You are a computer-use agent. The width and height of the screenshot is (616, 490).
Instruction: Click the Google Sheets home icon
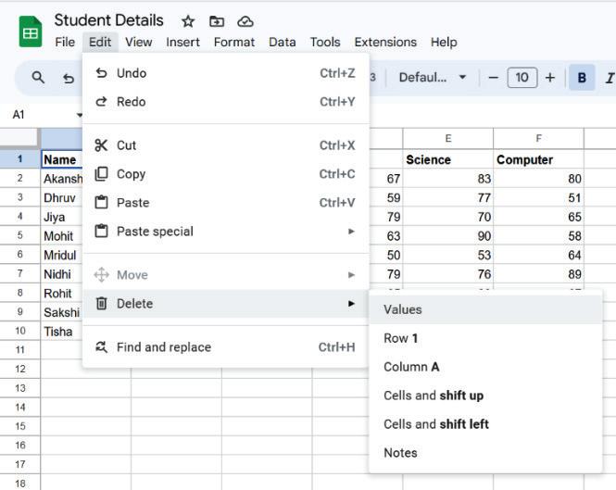click(x=31, y=31)
